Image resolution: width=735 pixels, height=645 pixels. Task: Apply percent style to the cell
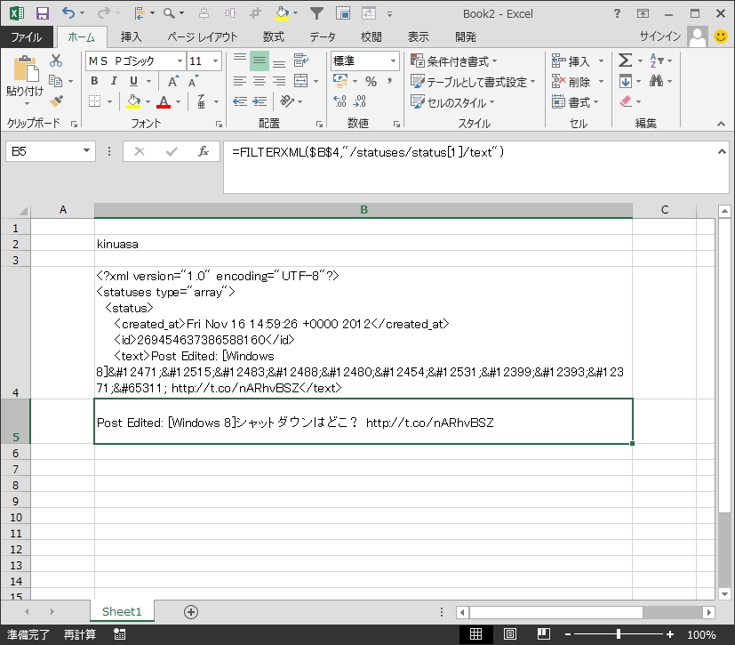(x=371, y=82)
